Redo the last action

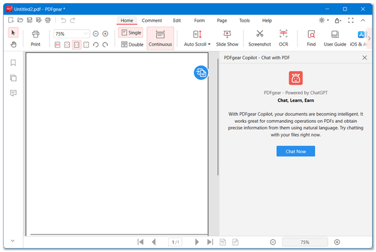point(73,20)
